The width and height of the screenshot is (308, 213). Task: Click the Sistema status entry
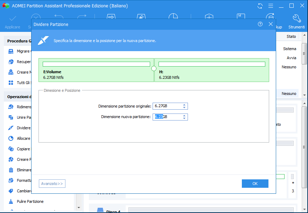[x=289, y=49]
